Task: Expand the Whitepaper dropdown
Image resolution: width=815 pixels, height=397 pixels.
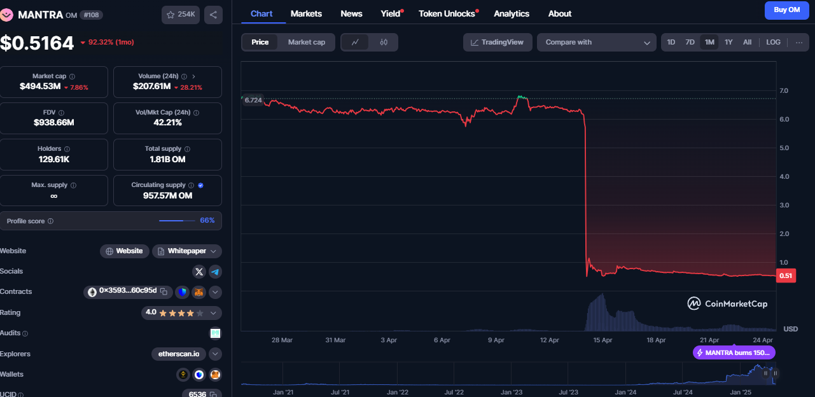Action: [186, 251]
